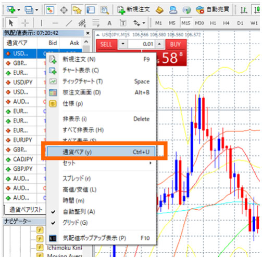Select the Fibonacci retracement tool

[96, 23]
